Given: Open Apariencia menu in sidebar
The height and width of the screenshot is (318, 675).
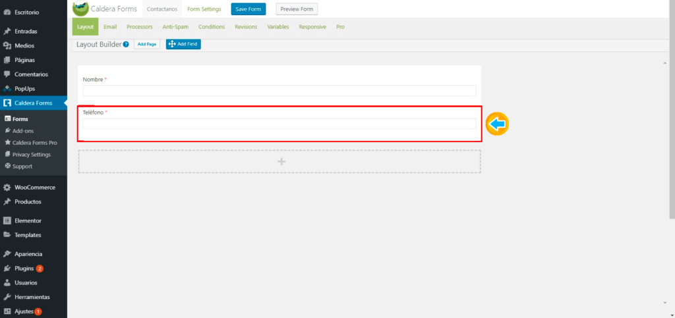Looking at the screenshot, I should (x=28, y=253).
